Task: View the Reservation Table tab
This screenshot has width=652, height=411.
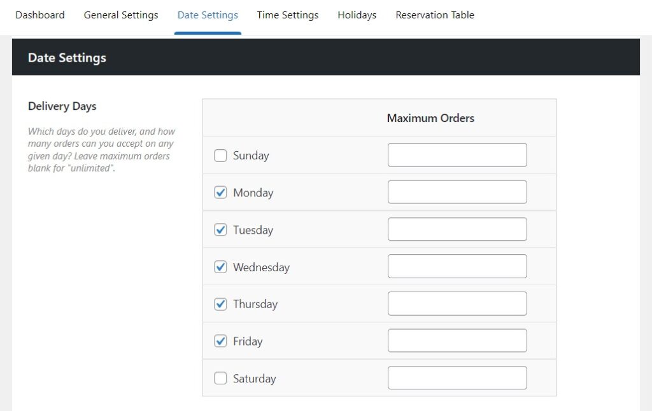Action: [435, 15]
